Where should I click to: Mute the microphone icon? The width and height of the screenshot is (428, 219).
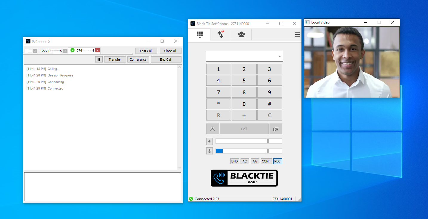210,151
